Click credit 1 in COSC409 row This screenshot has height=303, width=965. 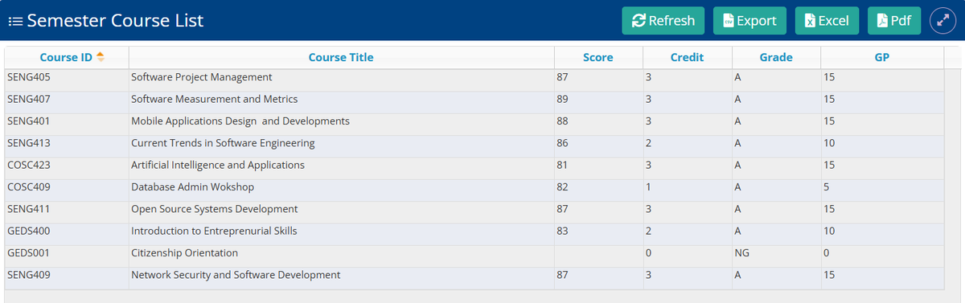pyautogui.click(x=648, y=187)
